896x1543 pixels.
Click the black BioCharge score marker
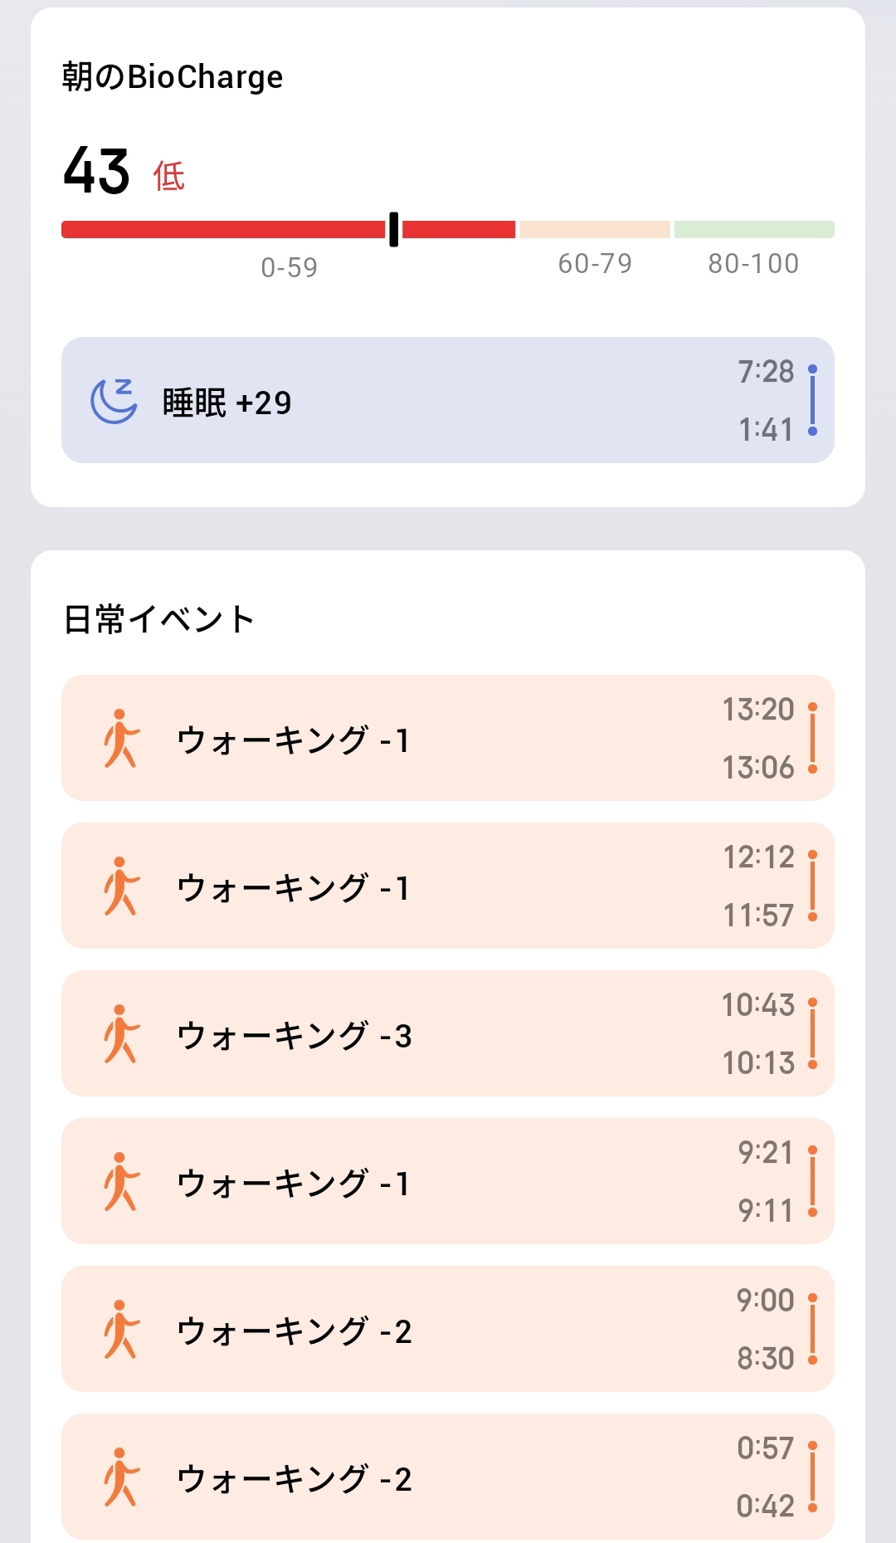point(393,229)
